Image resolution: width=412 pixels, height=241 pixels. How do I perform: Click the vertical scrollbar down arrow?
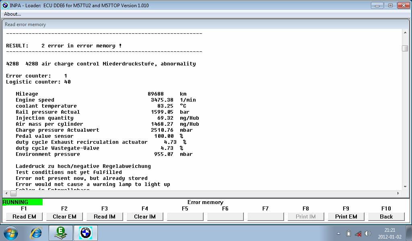405,187
